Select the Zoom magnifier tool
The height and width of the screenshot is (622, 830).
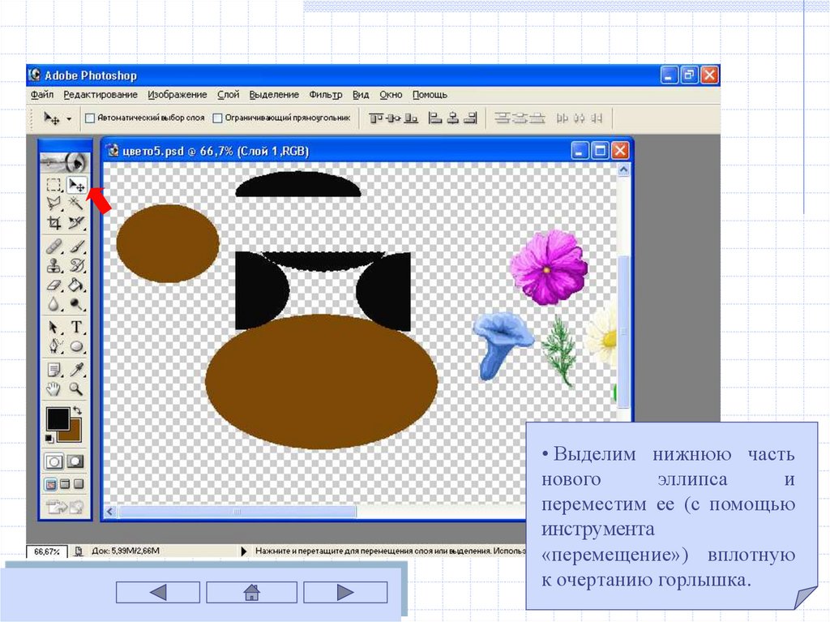77,388
